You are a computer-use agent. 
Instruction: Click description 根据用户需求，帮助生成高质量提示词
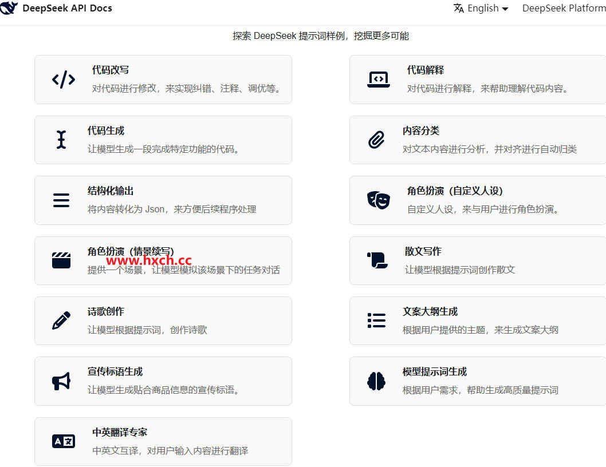pyautogui.click(x=481, y=390)
